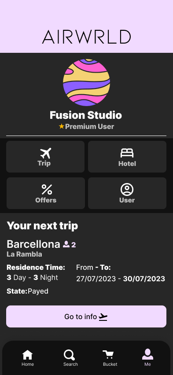Select the percent Offers icon
173x375 pixels.
tap(47, 190)
